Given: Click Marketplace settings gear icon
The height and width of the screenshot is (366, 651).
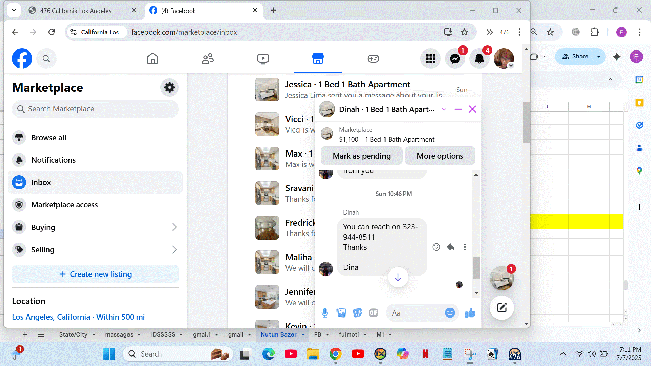Looking at the screenshot, I should pyautogui.click(x=169, y=87).
